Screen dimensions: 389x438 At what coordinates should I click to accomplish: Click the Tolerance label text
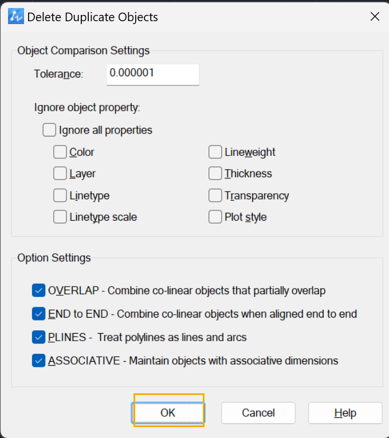[x=58, y=74]
